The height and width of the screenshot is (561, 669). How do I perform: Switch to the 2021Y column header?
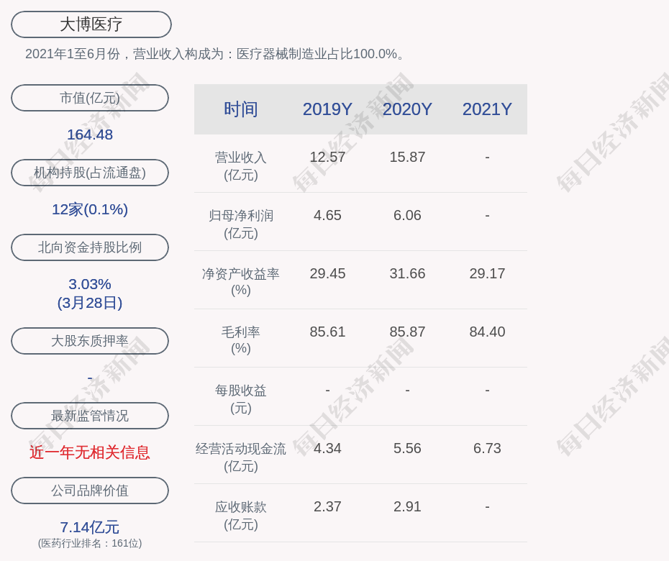(x=487, y=109)
